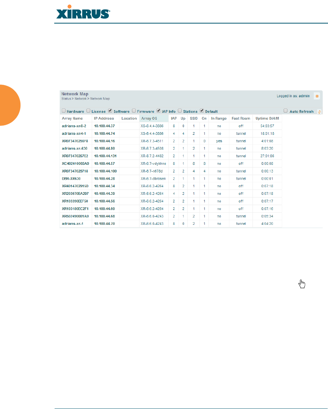
Task: Click the 'Logged in as: admin' text
Action: click(x=293, y=96)
